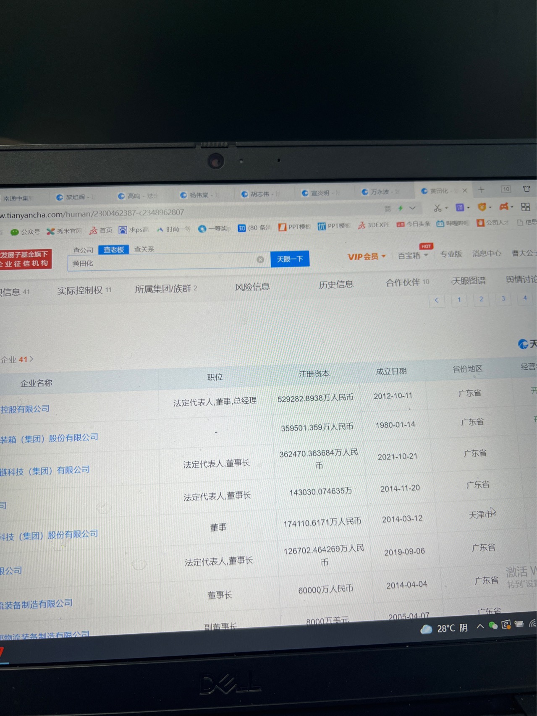This screenshot has height=716, width=537.
Task: Click the WeChat icon in system tray
Action: 493,626
